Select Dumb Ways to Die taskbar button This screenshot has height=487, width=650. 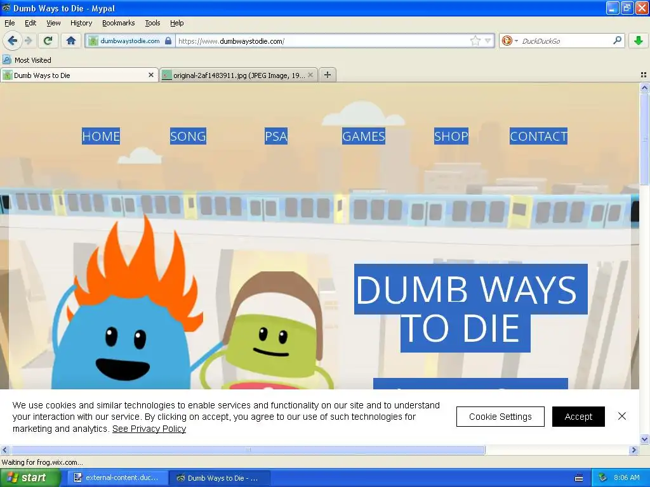pyautogui.click(x=220, y=478)
